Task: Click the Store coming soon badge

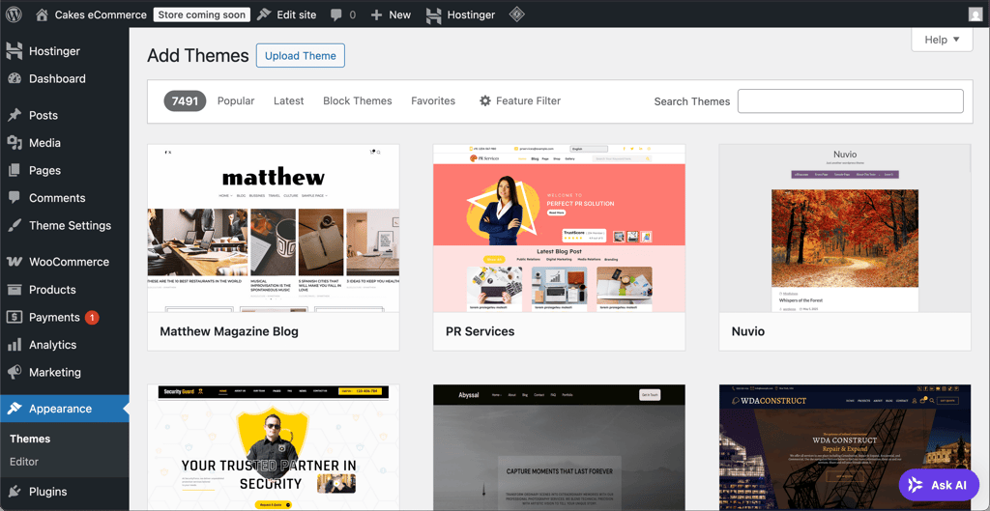Action: [x=201, y=14]
